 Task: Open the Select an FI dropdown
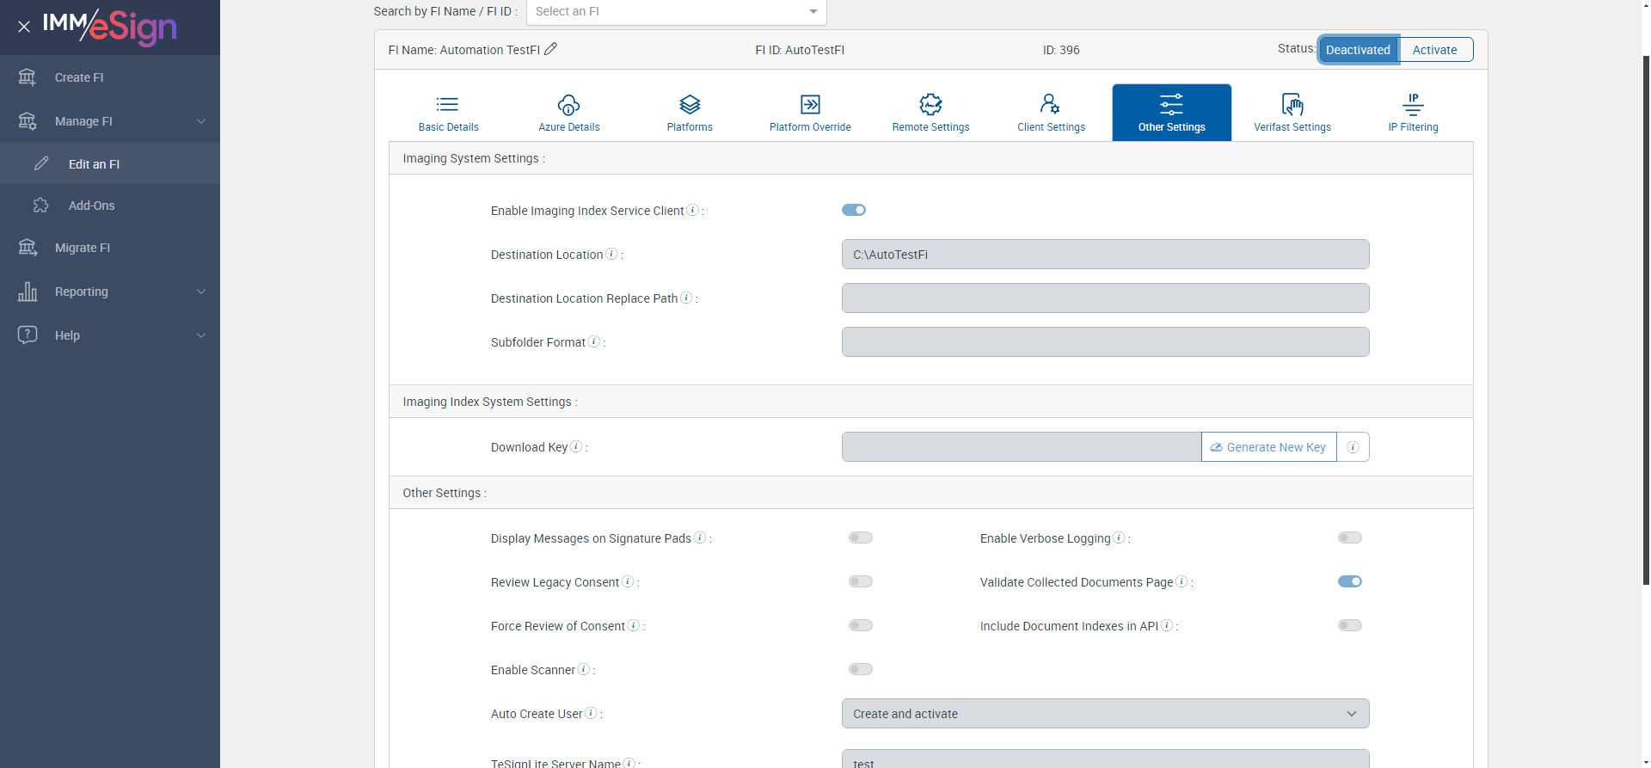tap(676, 12)
